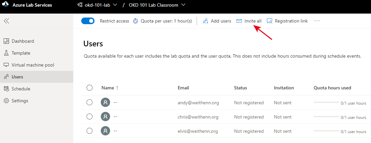Click quota progress bar for andy
The image size is (371, 143).
coord(326,102)
